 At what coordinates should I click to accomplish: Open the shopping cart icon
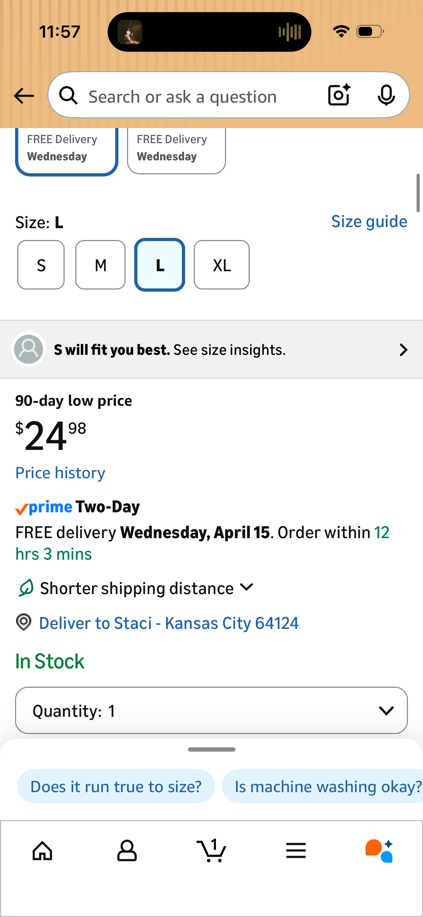click(x=212, y=850)
